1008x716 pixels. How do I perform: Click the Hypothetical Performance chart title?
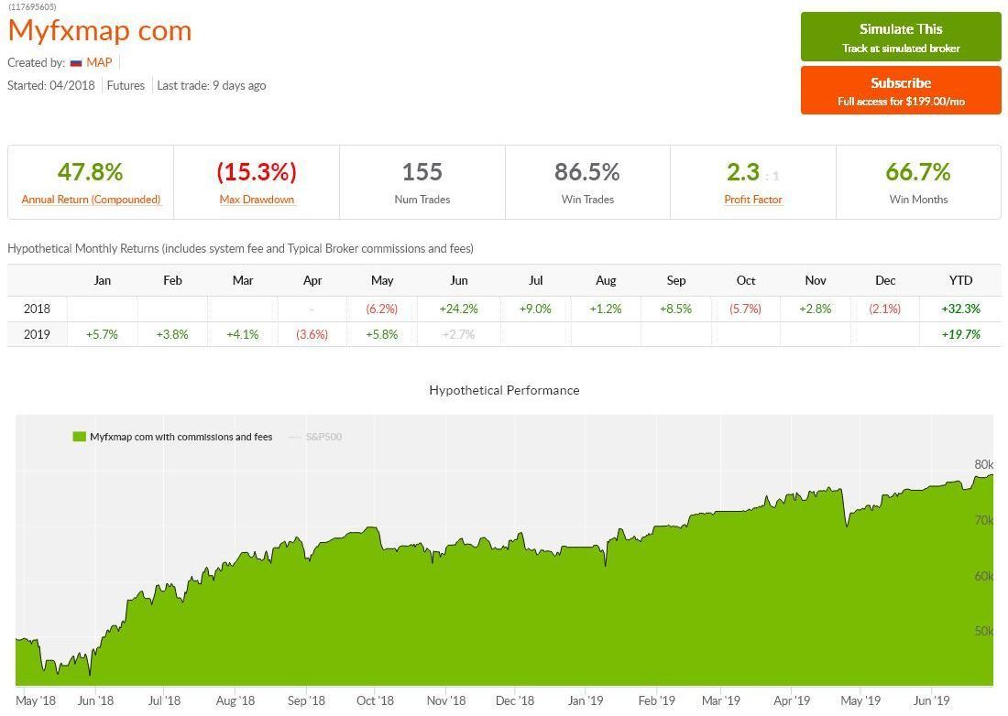pos(504,390)
